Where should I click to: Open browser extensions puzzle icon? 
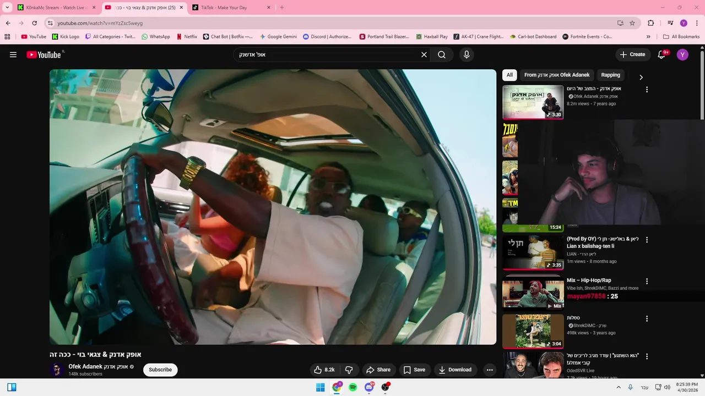point(651,23)
